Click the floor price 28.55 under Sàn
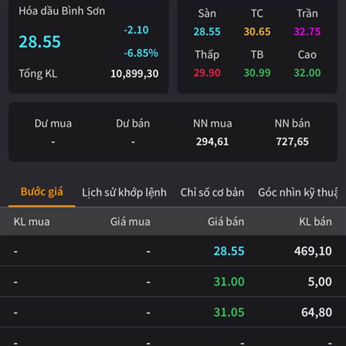The height and width of the screenshot is (346, 346). 207,32
